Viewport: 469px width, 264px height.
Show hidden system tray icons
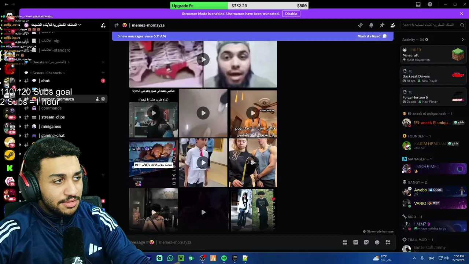414,258
